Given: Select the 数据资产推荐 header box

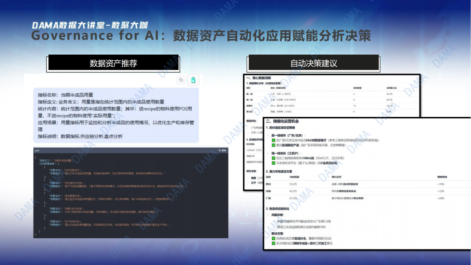Looking at the screenshot, I should click(113, 63).
